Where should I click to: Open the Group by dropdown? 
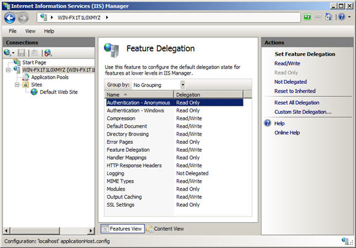(183, 85)
